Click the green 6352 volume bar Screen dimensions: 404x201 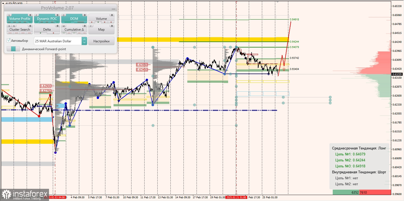tap(346, 192)
